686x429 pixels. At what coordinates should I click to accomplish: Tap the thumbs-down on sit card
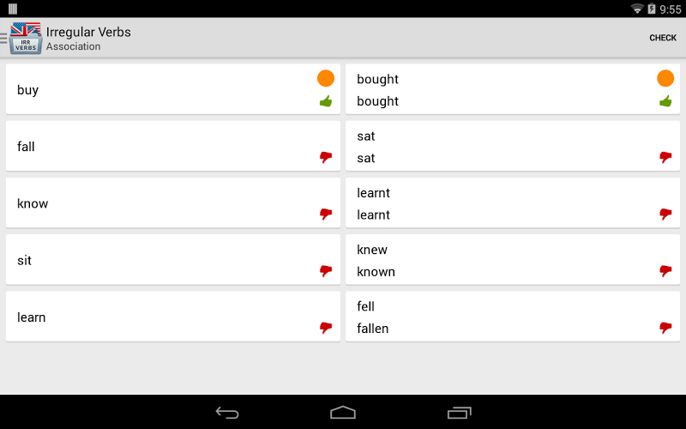click(x=326, y=271)
